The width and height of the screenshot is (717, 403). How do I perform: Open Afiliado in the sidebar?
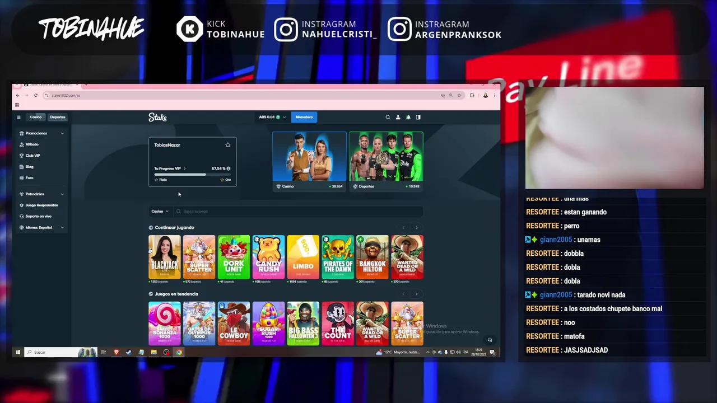[x=32, y=144]
